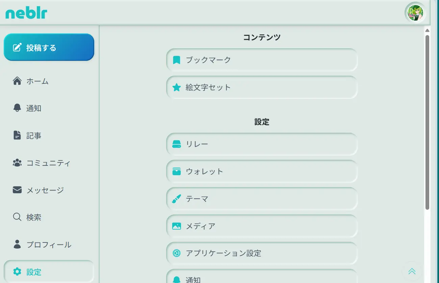
Task: Click the star icon for 絵文字セット
Action: coord(177,88)
